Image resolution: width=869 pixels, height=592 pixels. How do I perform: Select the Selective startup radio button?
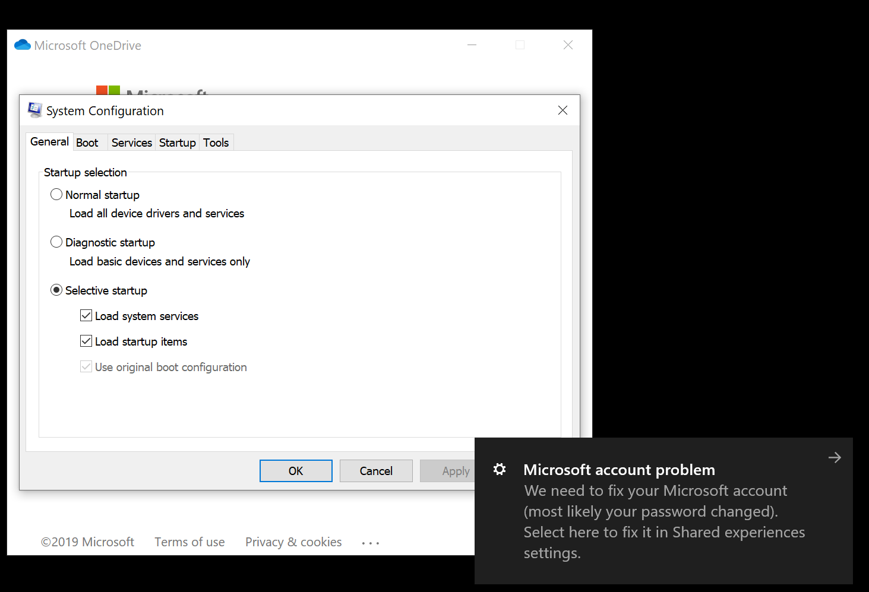[56, 290]
